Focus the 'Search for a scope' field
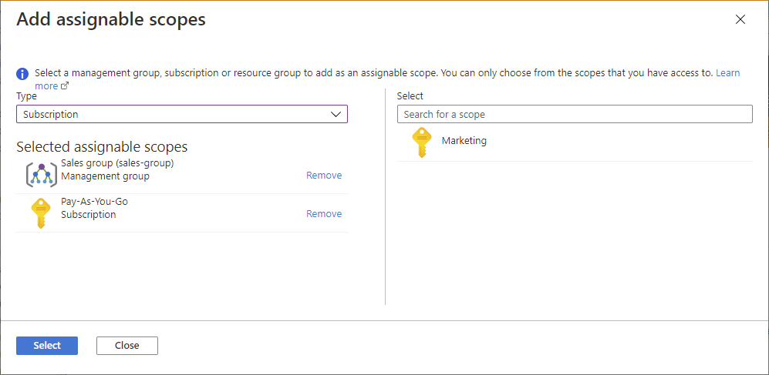This screenshot has height=375, width=769. (575, 114)
